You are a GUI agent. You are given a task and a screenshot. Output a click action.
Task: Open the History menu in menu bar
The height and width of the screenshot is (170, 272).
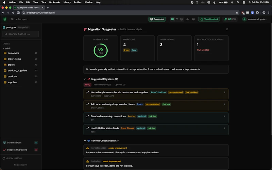(67, 2)
